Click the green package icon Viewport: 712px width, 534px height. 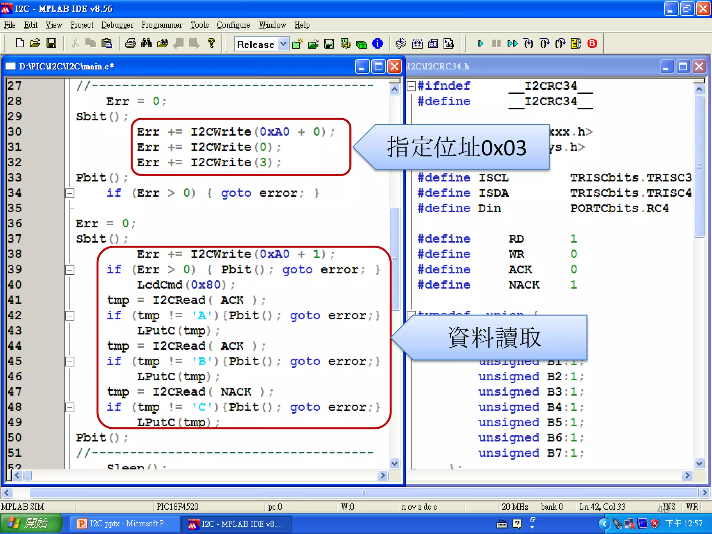[x=362, y=44]
